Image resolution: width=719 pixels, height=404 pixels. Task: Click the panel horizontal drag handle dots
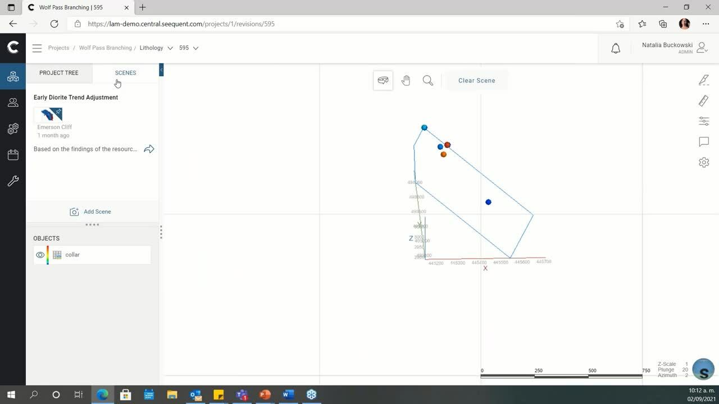tap(92, 224)
